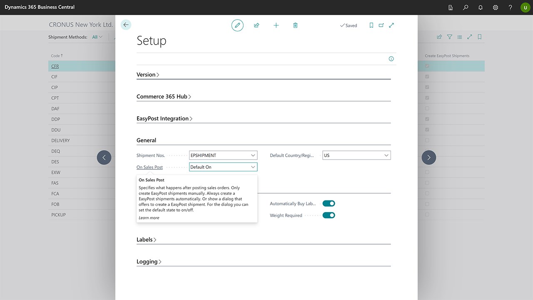533x300 pixels.
Task: Toggle the Automatically Buy Labels switch
Action: tap(329, 204)
